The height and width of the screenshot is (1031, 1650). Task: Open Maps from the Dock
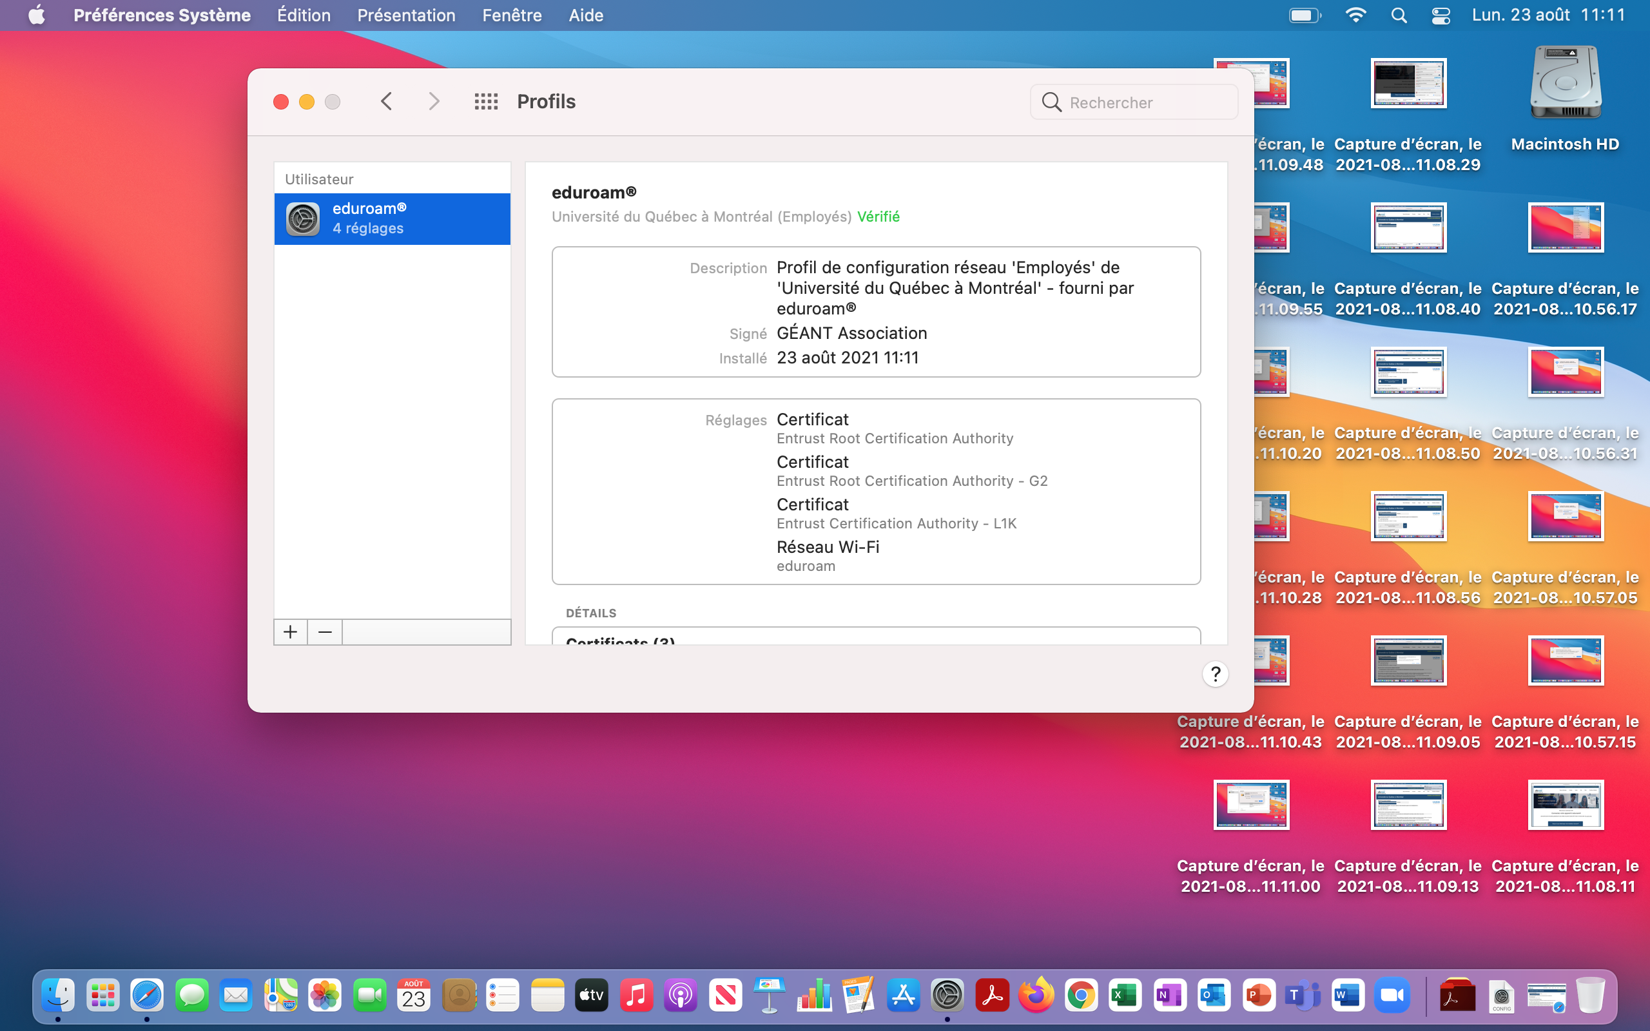tap(281, 996)
